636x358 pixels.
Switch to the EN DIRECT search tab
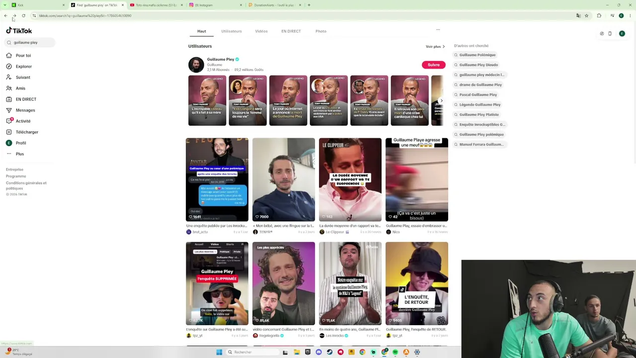tap(291, 31)
